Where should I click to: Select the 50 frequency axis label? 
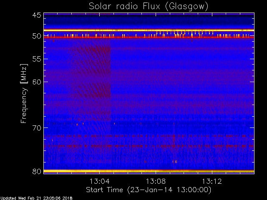coord(37,36)
